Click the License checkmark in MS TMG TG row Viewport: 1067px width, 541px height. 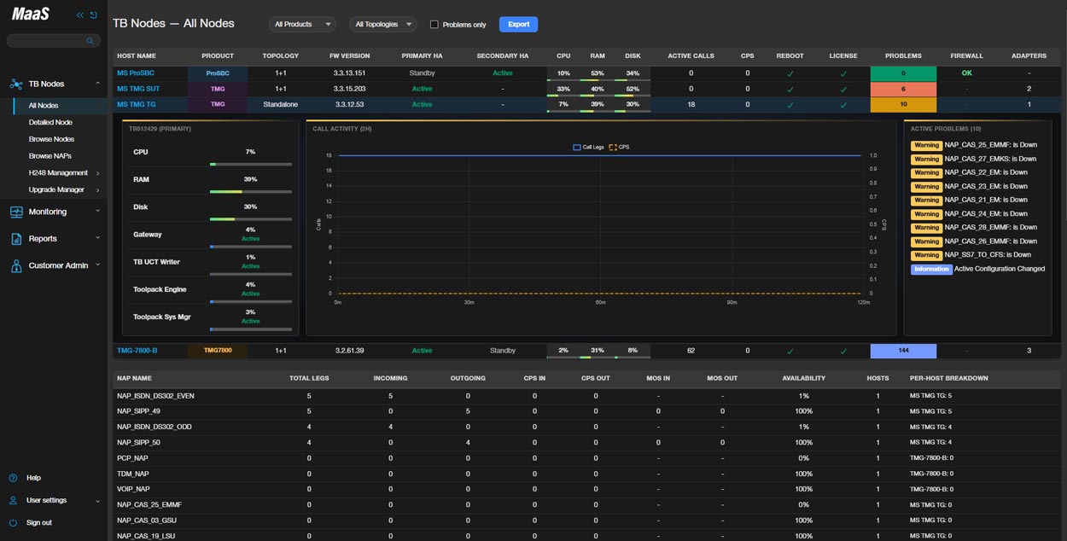[843, 105]
